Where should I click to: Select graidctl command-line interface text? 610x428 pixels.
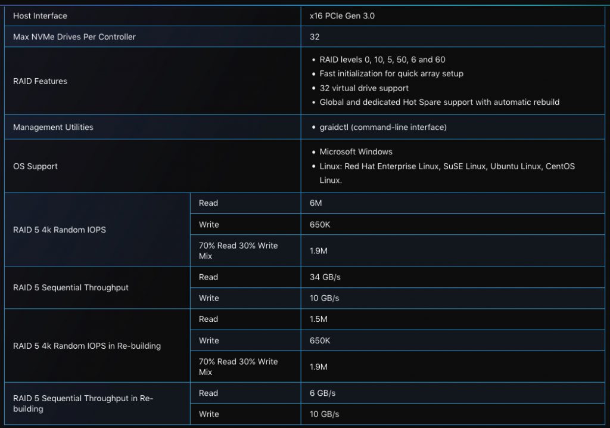(383, 128)
